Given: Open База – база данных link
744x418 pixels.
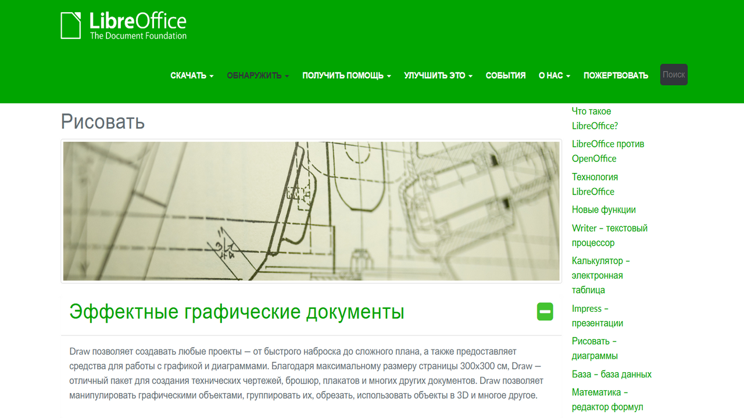Looking at the screenshot, I should coord(611,374).
